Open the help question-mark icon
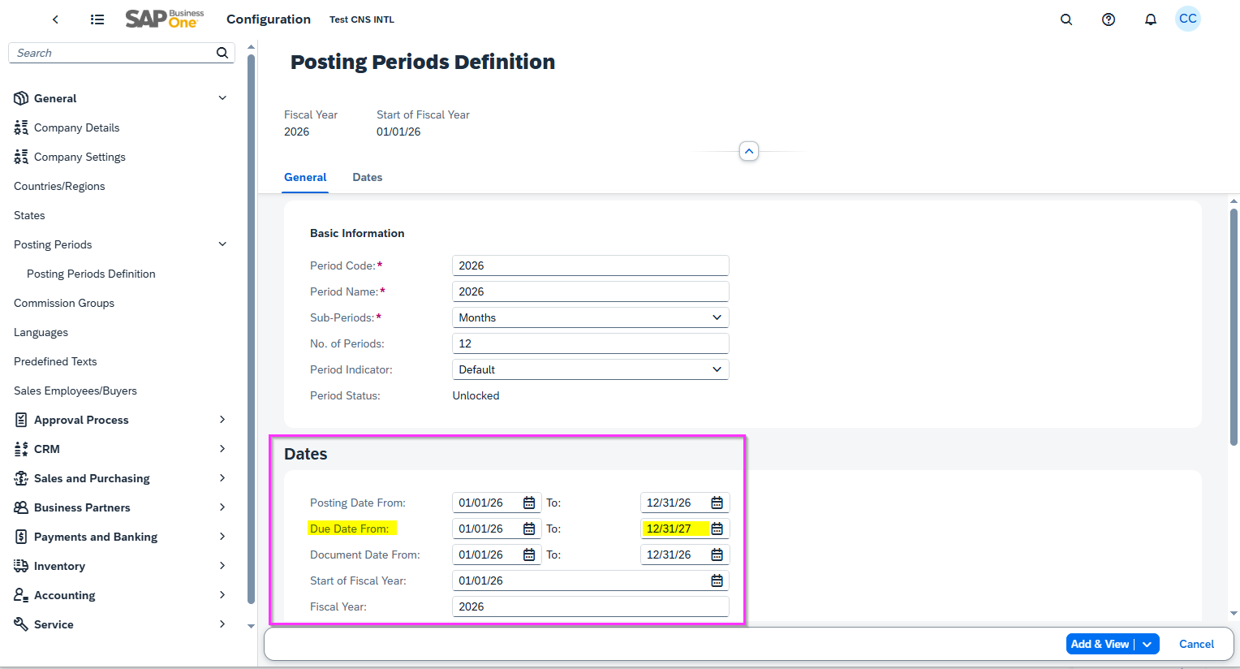Screen dimensions: 1240x669 [x=1109, y=19]
